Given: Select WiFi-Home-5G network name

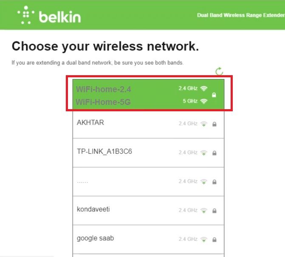Looking at the screenshot, I should click(102, 102).
